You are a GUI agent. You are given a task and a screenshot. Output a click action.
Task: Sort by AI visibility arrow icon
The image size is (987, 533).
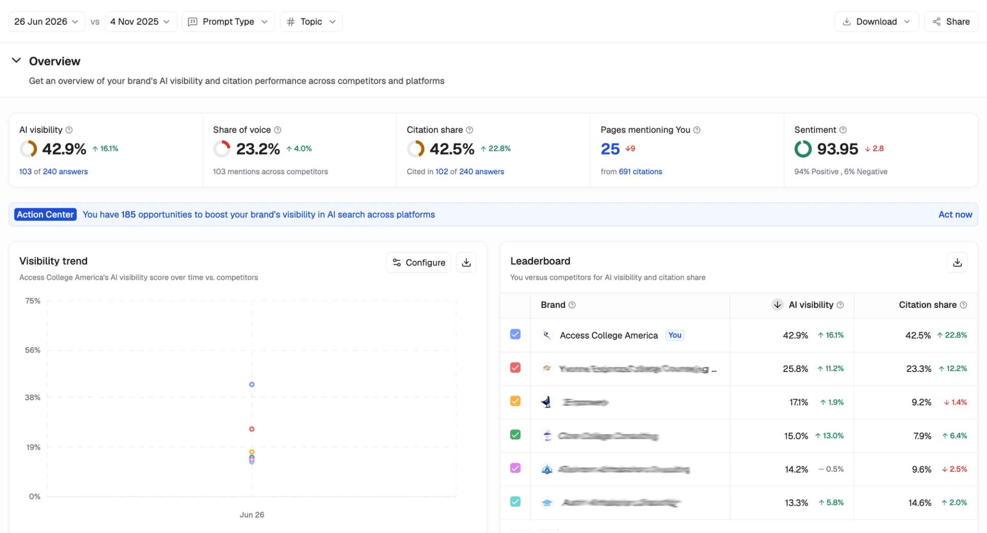pos(777,305)
